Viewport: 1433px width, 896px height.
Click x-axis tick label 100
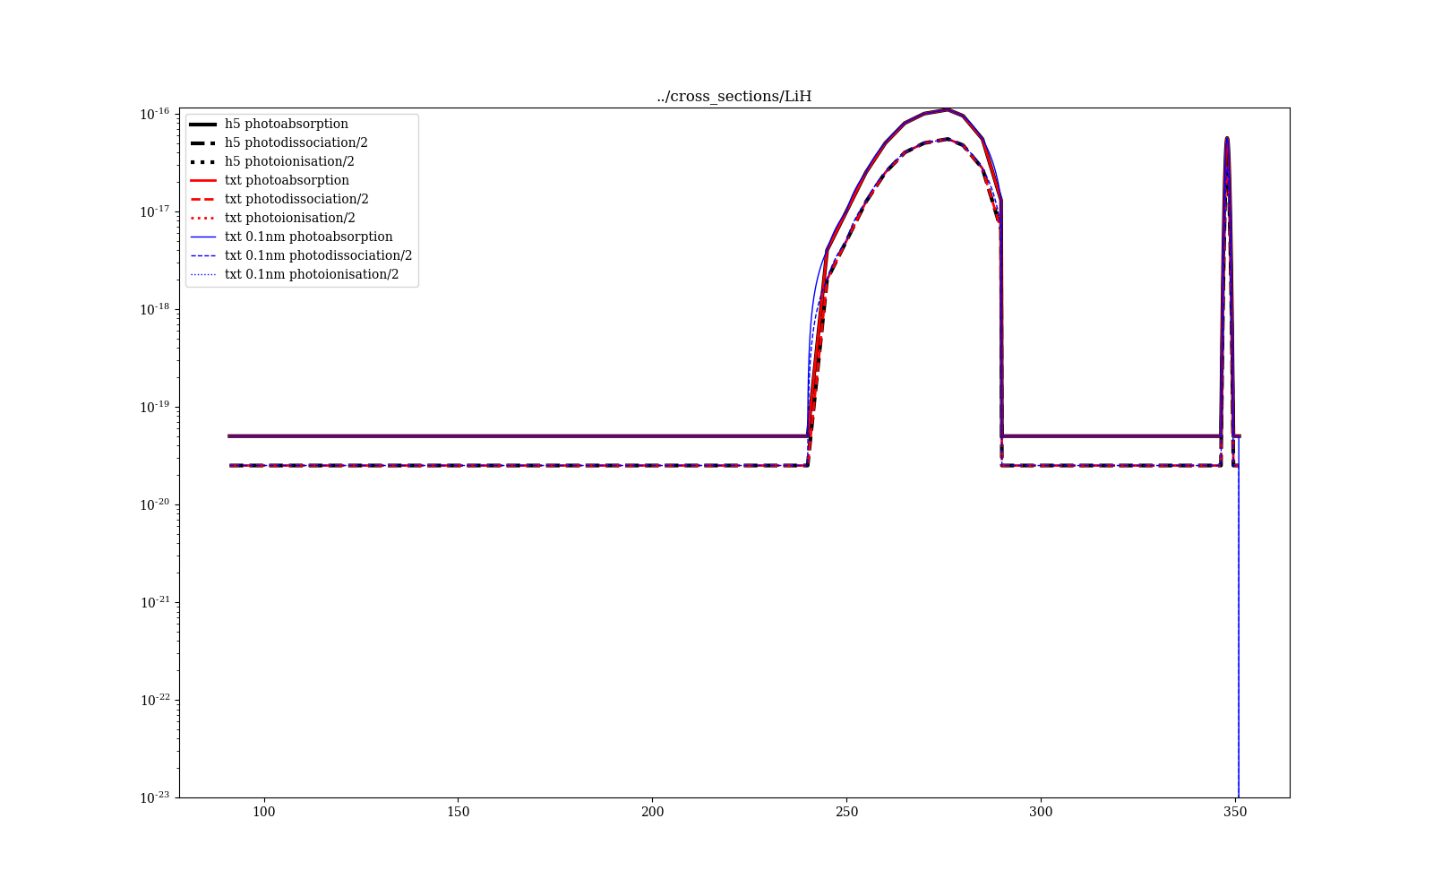coord(263,812)
